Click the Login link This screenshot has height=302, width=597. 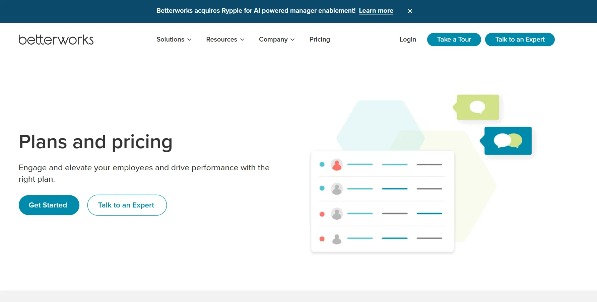pos(408,40)
